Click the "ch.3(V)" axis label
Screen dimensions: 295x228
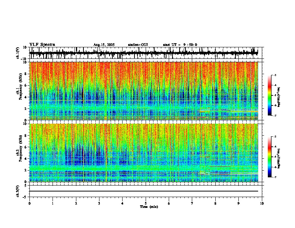(18, 191)
